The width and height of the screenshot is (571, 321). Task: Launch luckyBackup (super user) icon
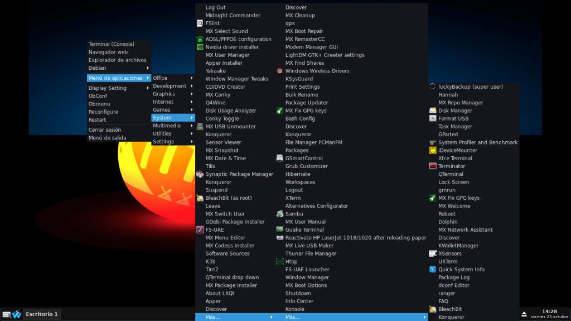pos(433,87)
